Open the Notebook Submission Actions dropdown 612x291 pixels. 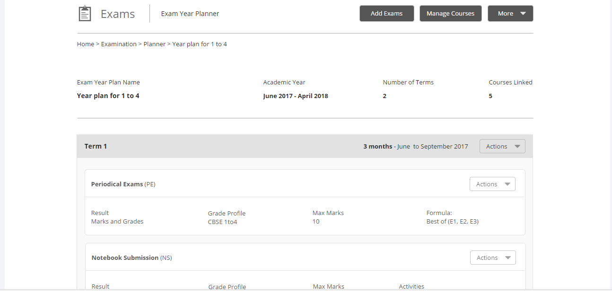click(492, 258)
